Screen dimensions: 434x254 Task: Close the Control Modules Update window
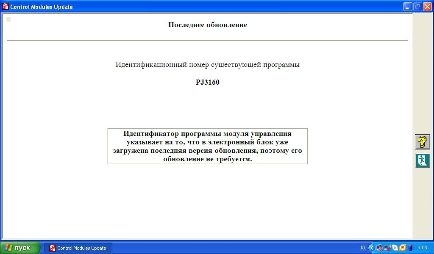[x=427, y=7]
